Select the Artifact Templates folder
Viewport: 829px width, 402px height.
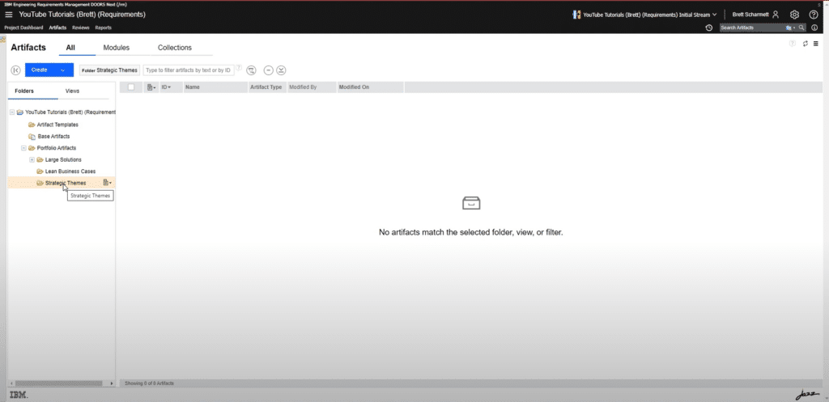click(57, 125)
